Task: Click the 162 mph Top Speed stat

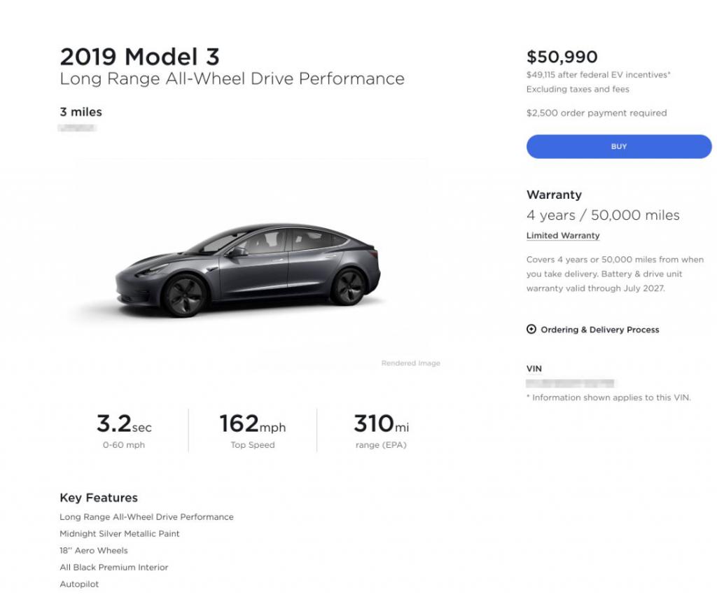Action: tap(252, 430)
